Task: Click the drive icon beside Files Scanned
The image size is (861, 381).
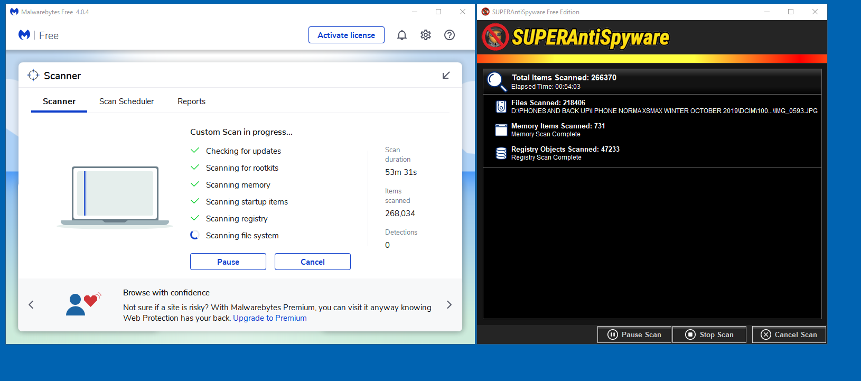Action: [x=501, y=107]
